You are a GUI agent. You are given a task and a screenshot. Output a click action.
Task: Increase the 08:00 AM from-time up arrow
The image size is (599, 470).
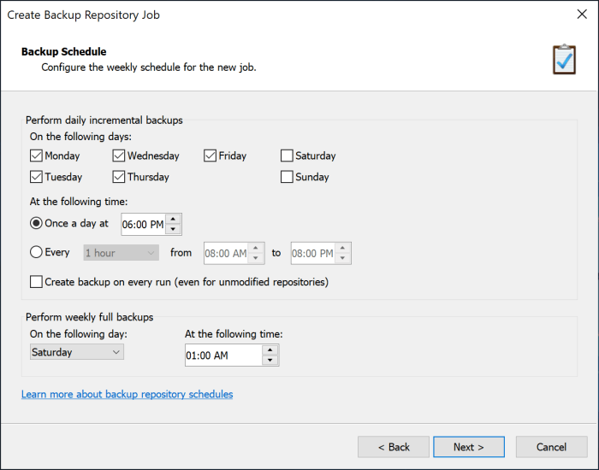click(256, 248)
